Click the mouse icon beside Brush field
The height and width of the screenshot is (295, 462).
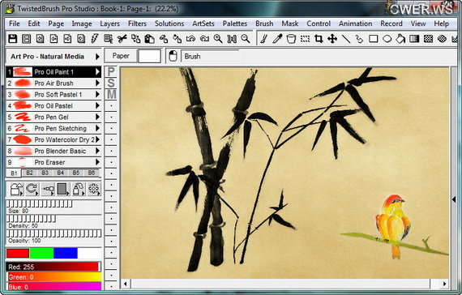[x=173, y=56]
